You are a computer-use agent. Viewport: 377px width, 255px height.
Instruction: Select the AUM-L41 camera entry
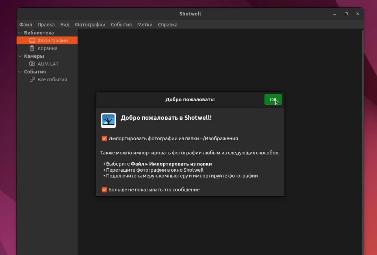pyautogui.click(x=47, y=64)
